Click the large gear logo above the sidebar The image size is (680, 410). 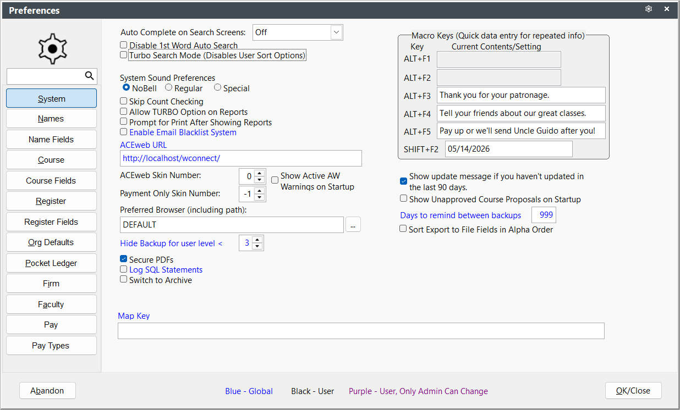click(x=52, y=48)
